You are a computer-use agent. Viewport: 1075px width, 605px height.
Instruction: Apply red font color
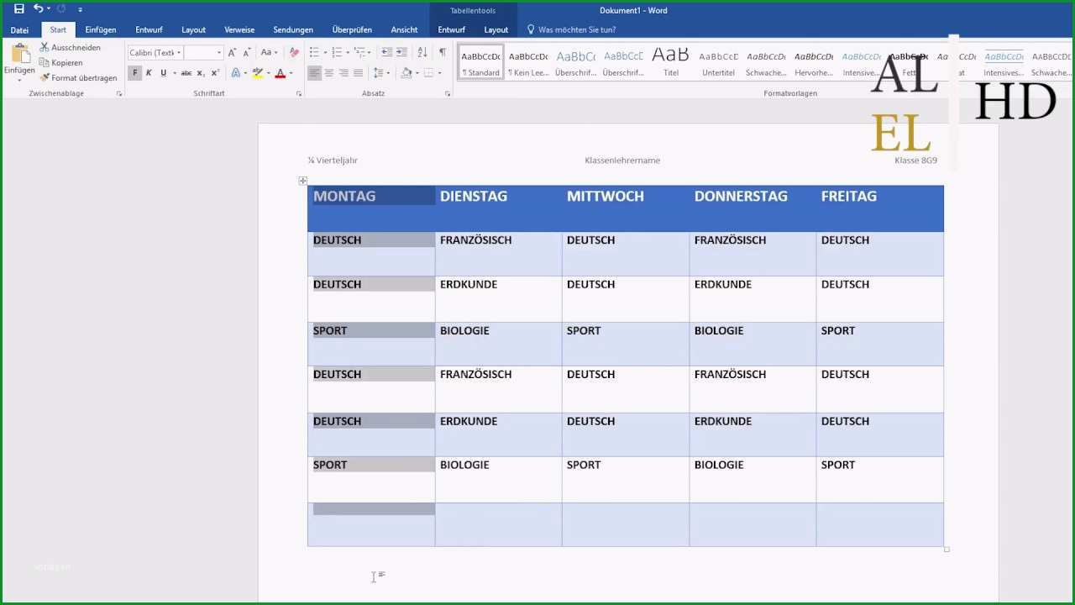(281, 73)
